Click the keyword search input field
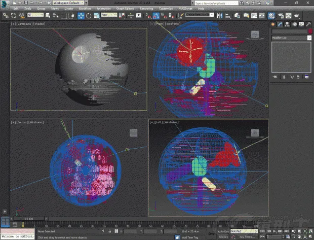This screenshot has width=314, height=240. coord(216,3)
